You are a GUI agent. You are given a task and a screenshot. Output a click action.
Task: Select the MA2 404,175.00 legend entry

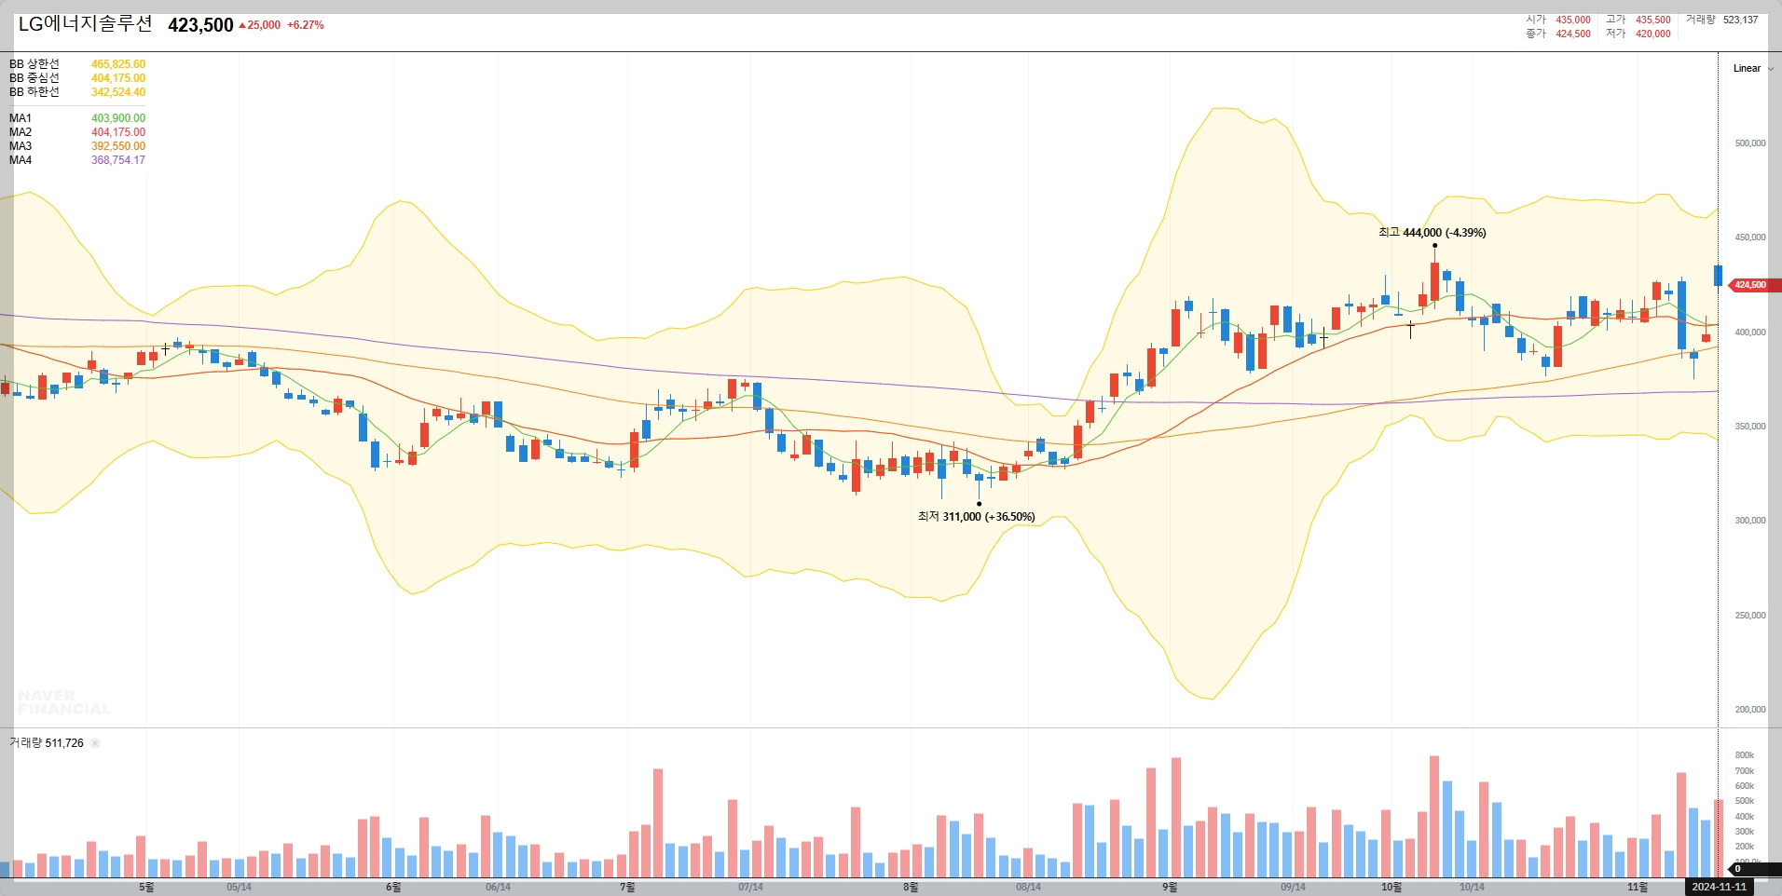coord(77,132)
